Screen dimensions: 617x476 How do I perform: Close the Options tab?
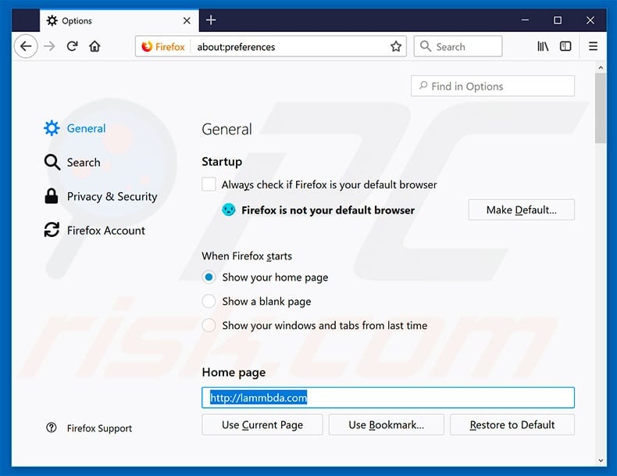coord(187,20)
